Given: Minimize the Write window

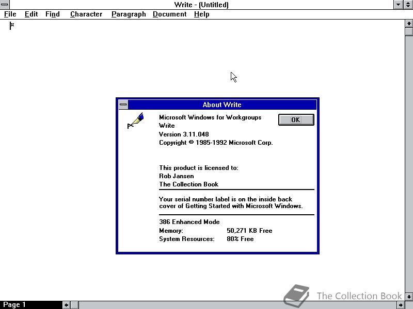Looking at the screenshot, I should (398, 5).
